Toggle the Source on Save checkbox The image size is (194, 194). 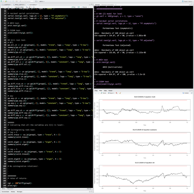pyautogui.click(x=15, y=7)
